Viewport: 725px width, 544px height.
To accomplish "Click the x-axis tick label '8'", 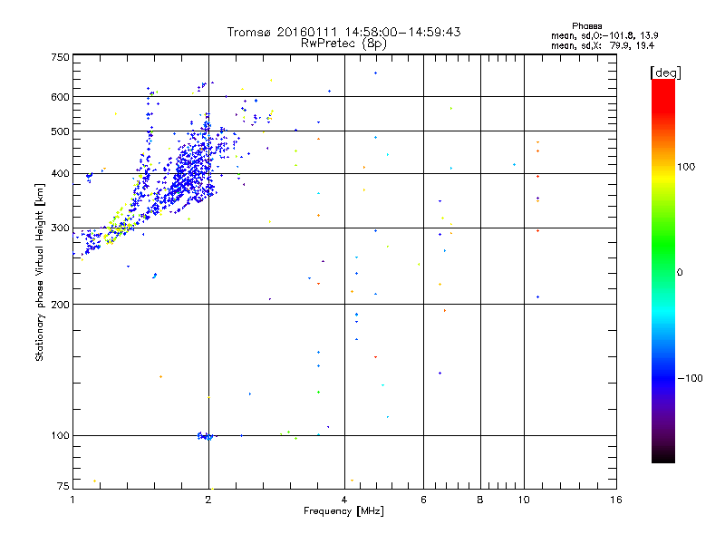I will tap(480, 500).
